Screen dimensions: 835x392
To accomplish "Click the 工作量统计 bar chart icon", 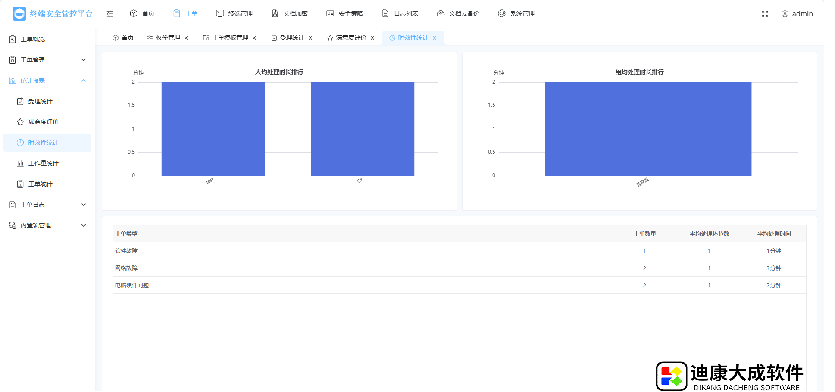I will tap(20, 163).
